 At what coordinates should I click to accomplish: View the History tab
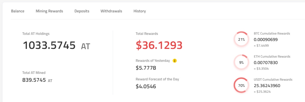pos(140,11)
